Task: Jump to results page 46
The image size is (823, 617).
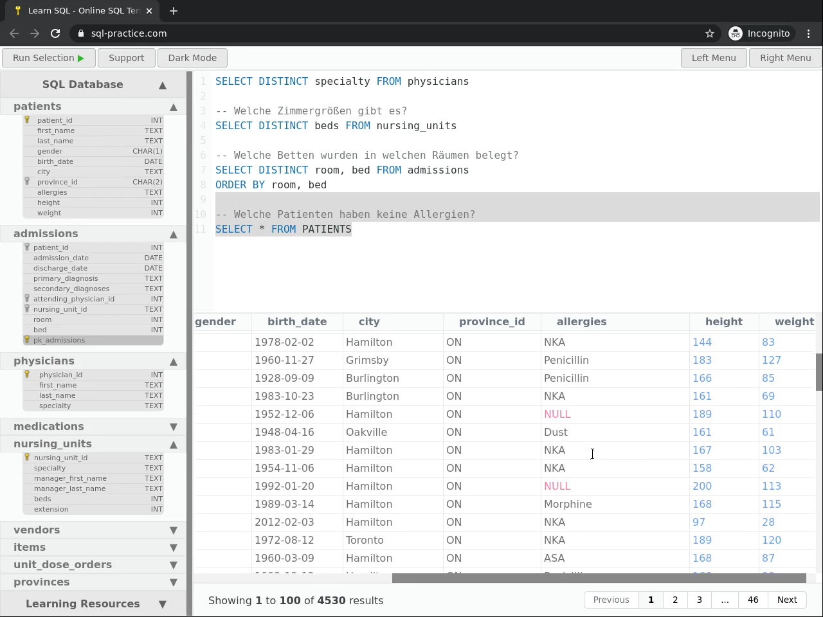Action: click(x=752, y=600)
